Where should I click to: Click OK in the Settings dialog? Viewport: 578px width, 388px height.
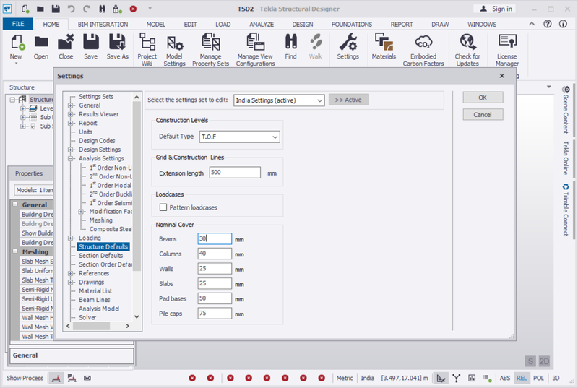483,98
